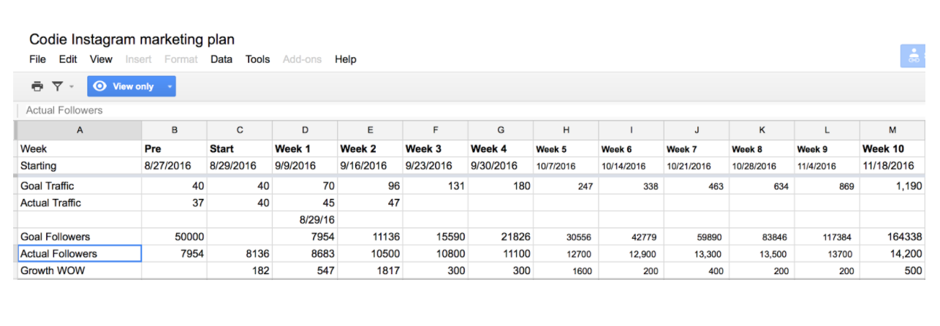Viewport: 940px width, 326px height.
Task: Open the Data menu
Action: (221, 59)
